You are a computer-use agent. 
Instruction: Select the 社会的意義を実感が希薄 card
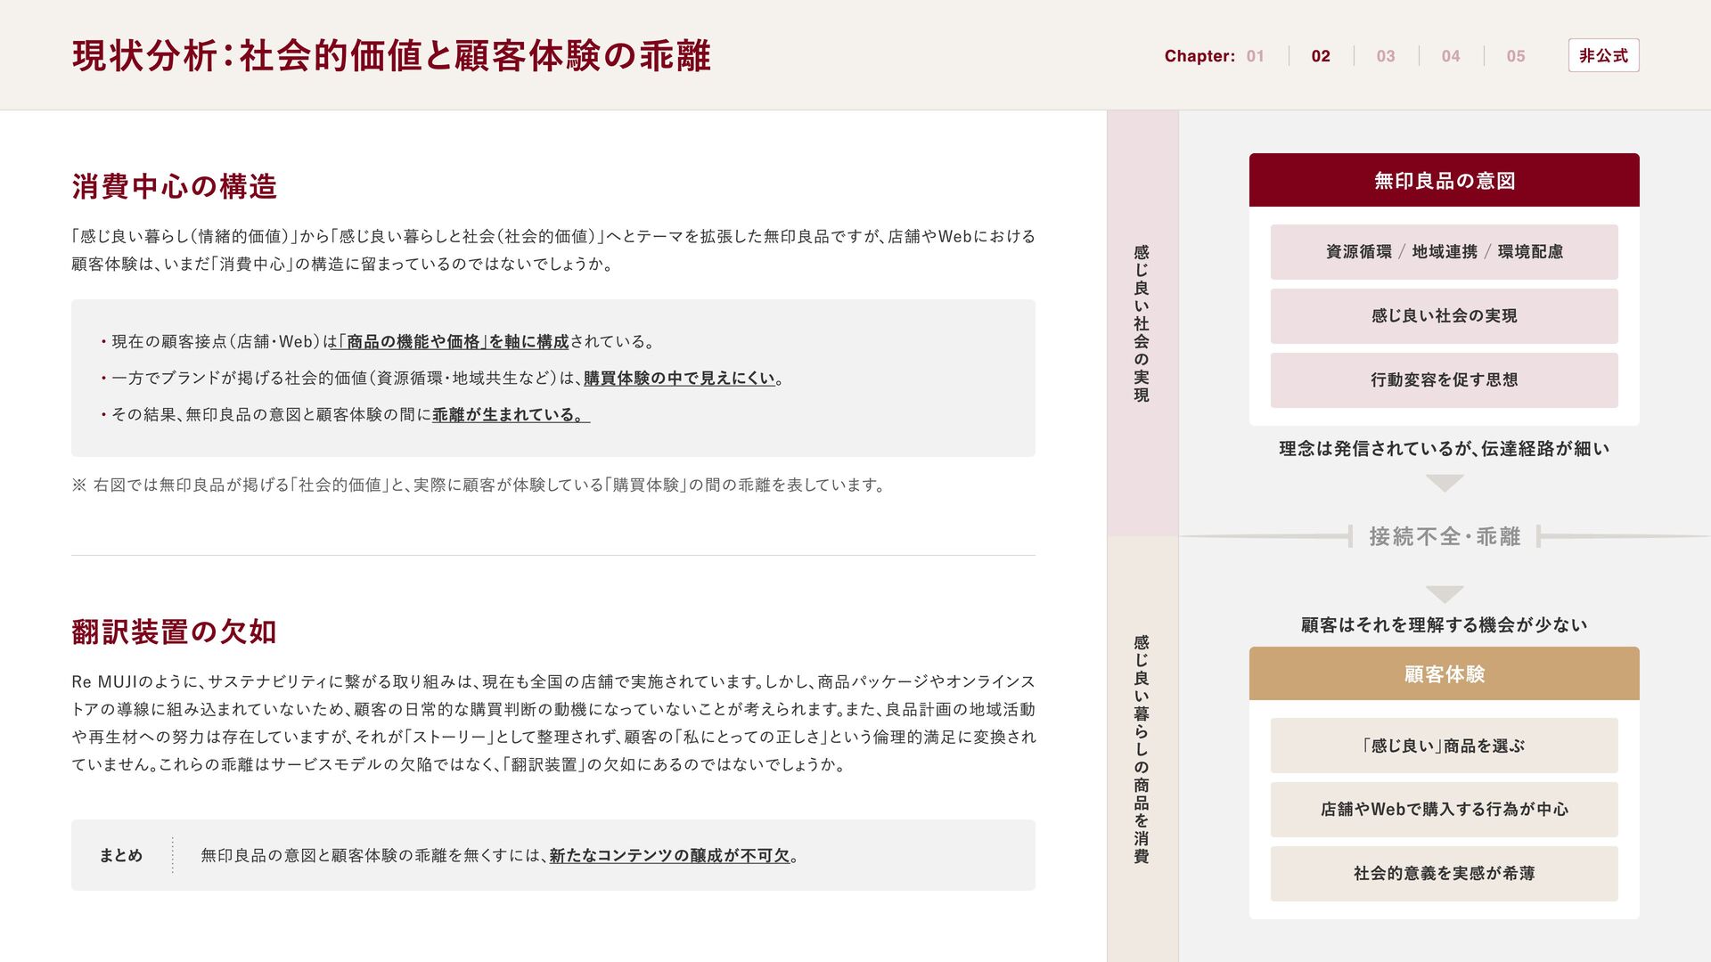tap(1444, 874)
